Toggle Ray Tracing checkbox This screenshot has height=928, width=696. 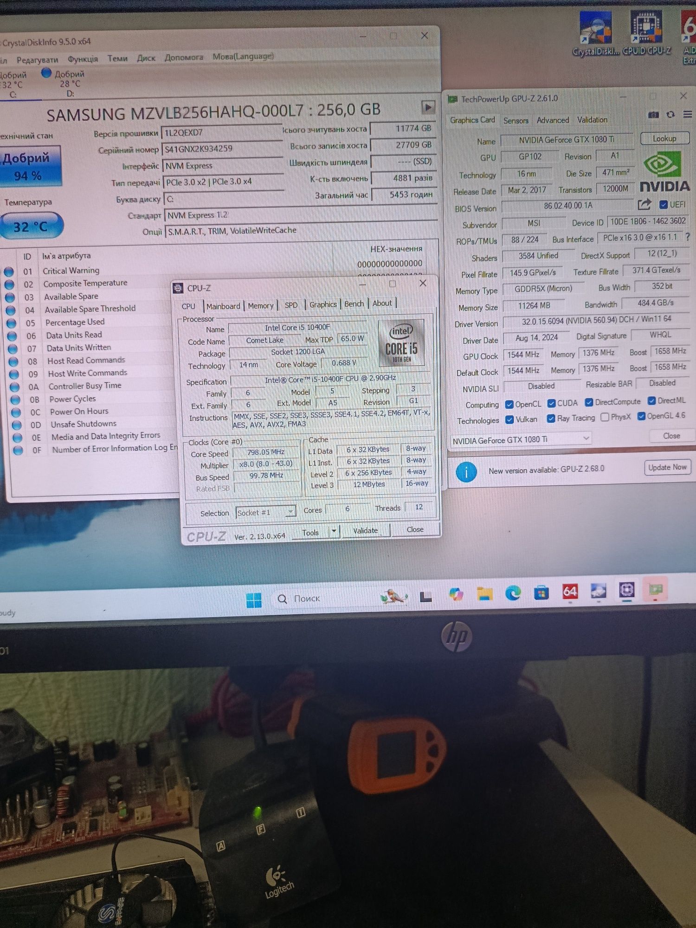[x=551, y=419]
